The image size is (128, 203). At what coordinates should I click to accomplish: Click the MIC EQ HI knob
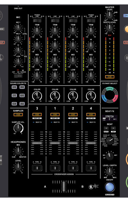click(x=18, y=50)
